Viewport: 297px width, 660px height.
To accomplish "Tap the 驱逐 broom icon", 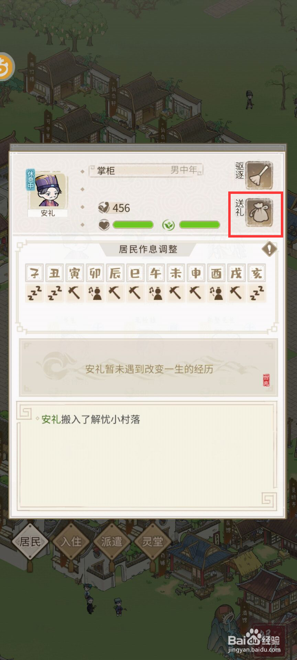I will [259, 175].
